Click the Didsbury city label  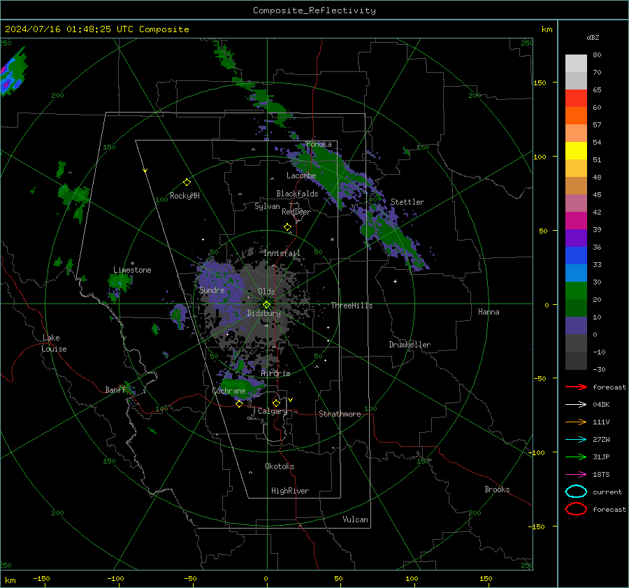[263, 313]
